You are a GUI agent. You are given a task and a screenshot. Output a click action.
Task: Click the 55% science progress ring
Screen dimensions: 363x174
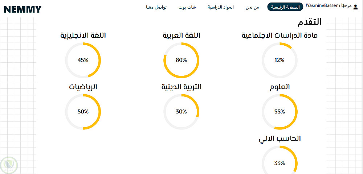pyautogui.click(x=280, y=112)
